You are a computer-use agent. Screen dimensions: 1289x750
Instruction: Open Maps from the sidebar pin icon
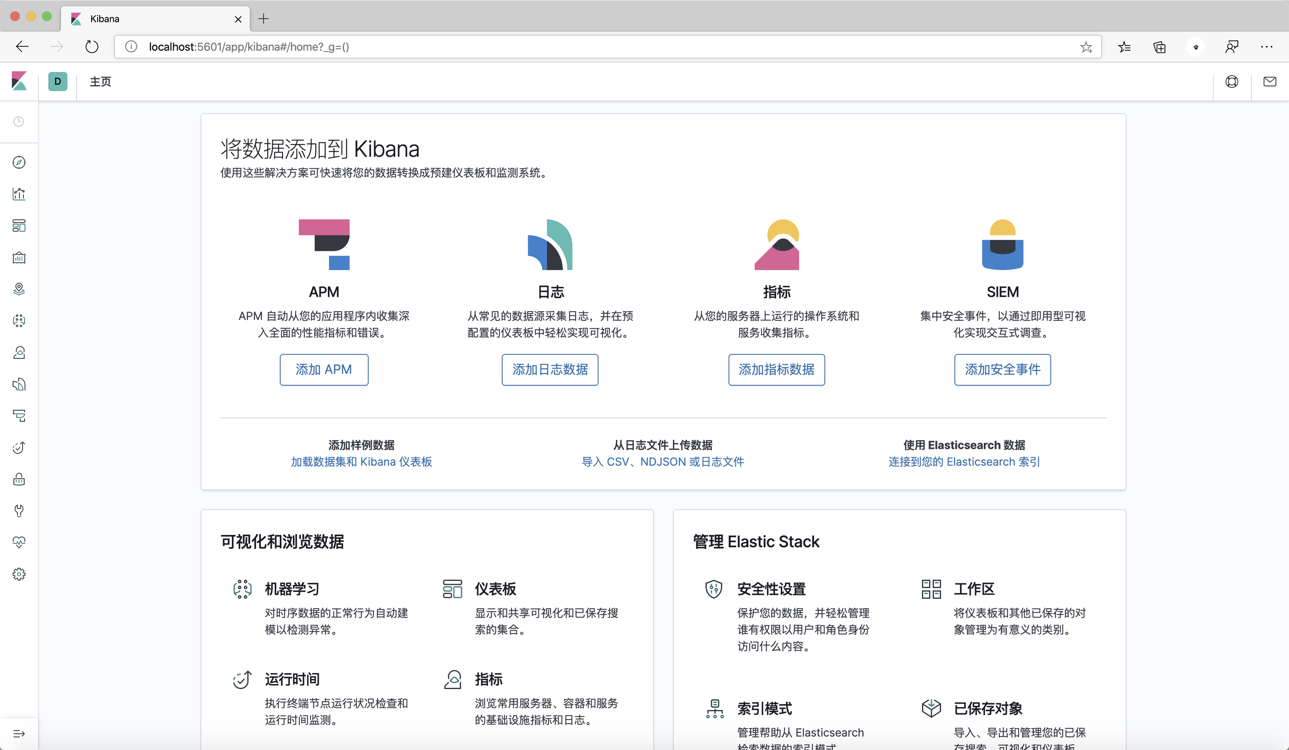[19, 289]
